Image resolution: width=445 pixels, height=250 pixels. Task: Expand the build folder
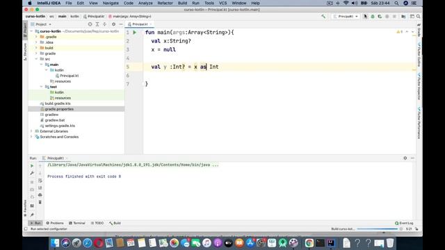(36, 48)
